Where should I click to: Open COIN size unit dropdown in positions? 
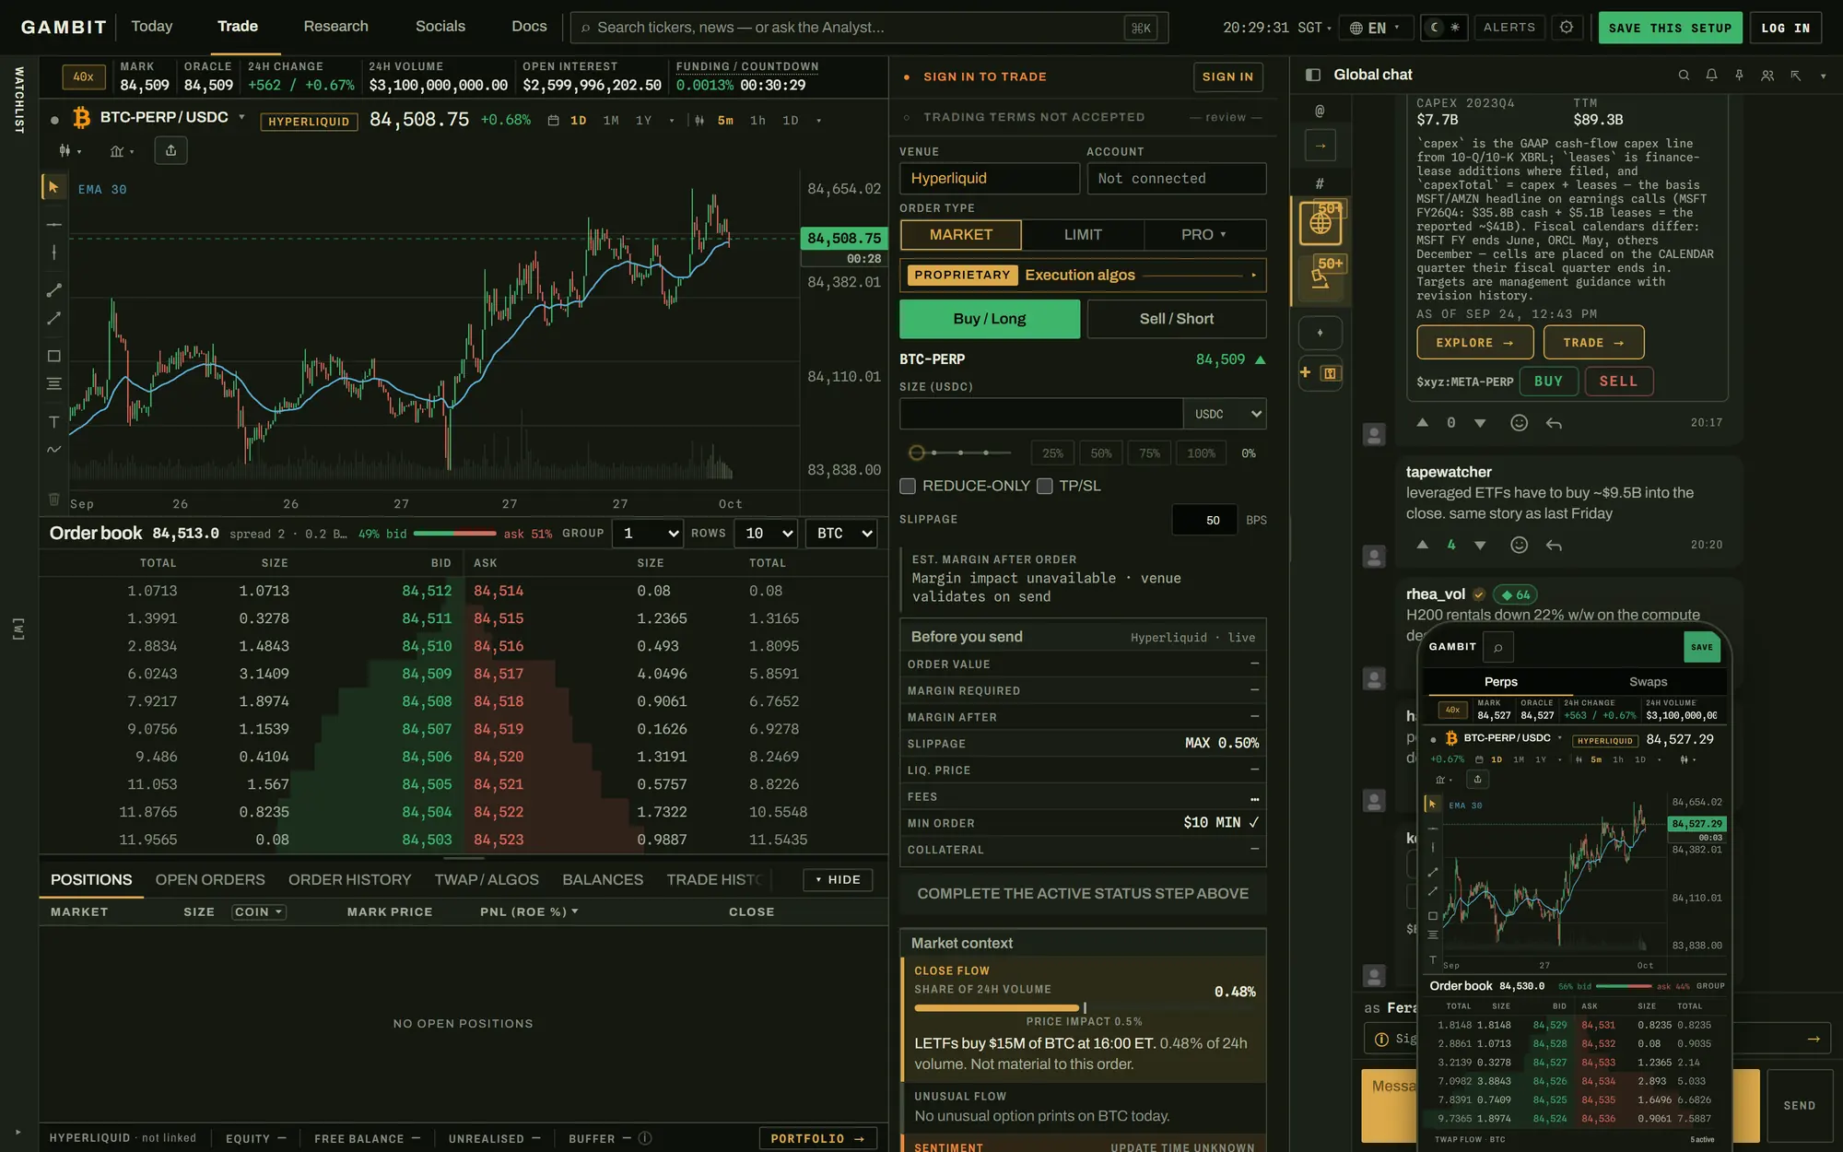(x=259, y=911)
